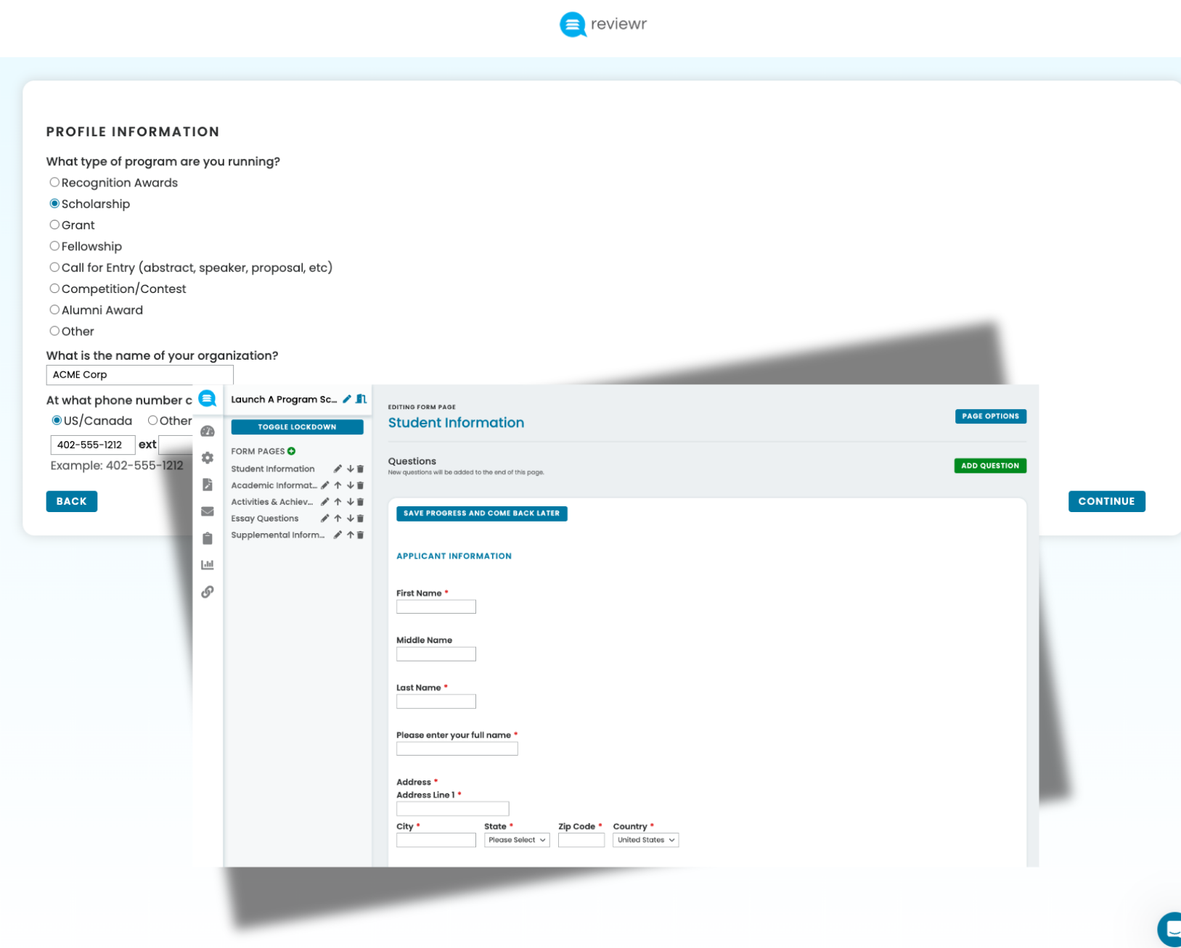Open the dashboard gauge icon in sidebar
The height and width of the screenshot is (948, 1181).
click(208, 430)
